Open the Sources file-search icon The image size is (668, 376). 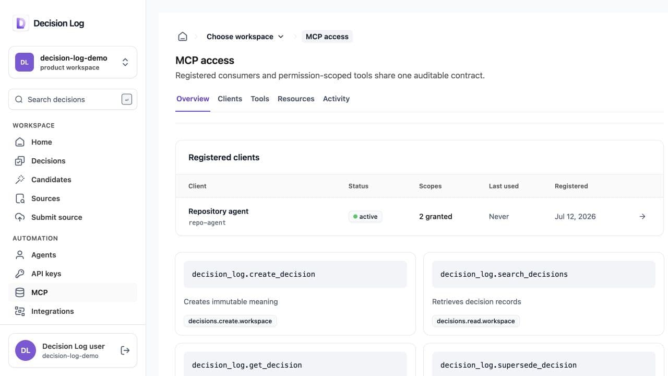[20, 198]
